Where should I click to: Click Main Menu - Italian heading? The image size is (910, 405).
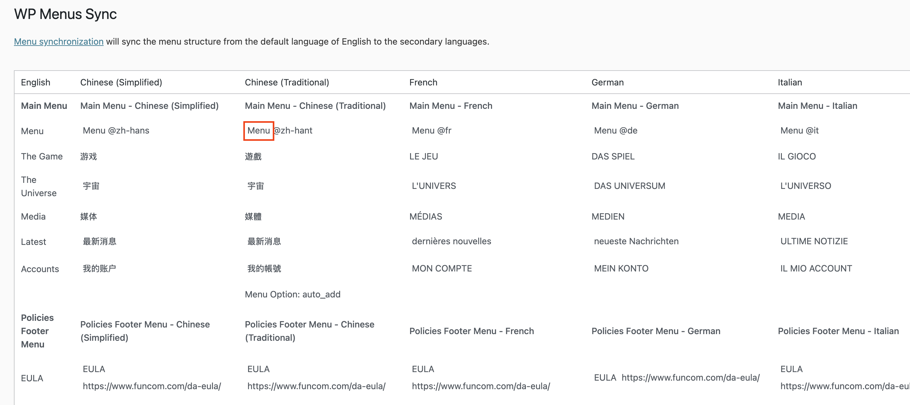click(x=817, y=106)
